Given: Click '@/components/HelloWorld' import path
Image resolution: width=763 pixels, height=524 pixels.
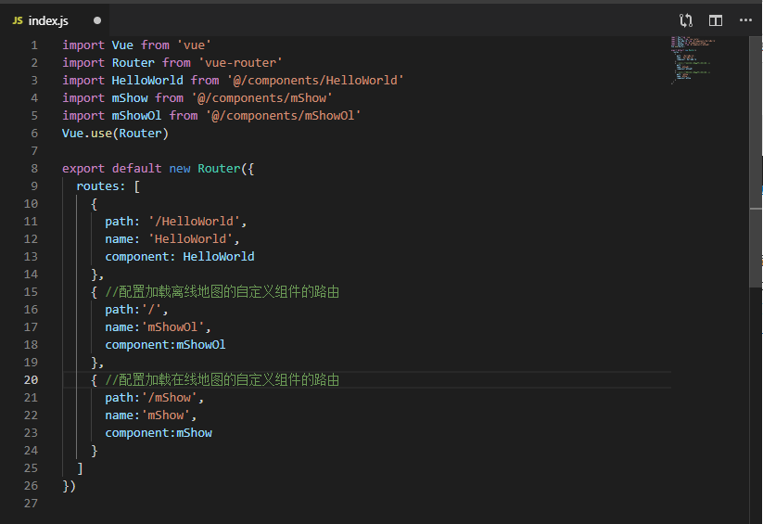Looking at the screenshot, I should click(x=315, y=81).
